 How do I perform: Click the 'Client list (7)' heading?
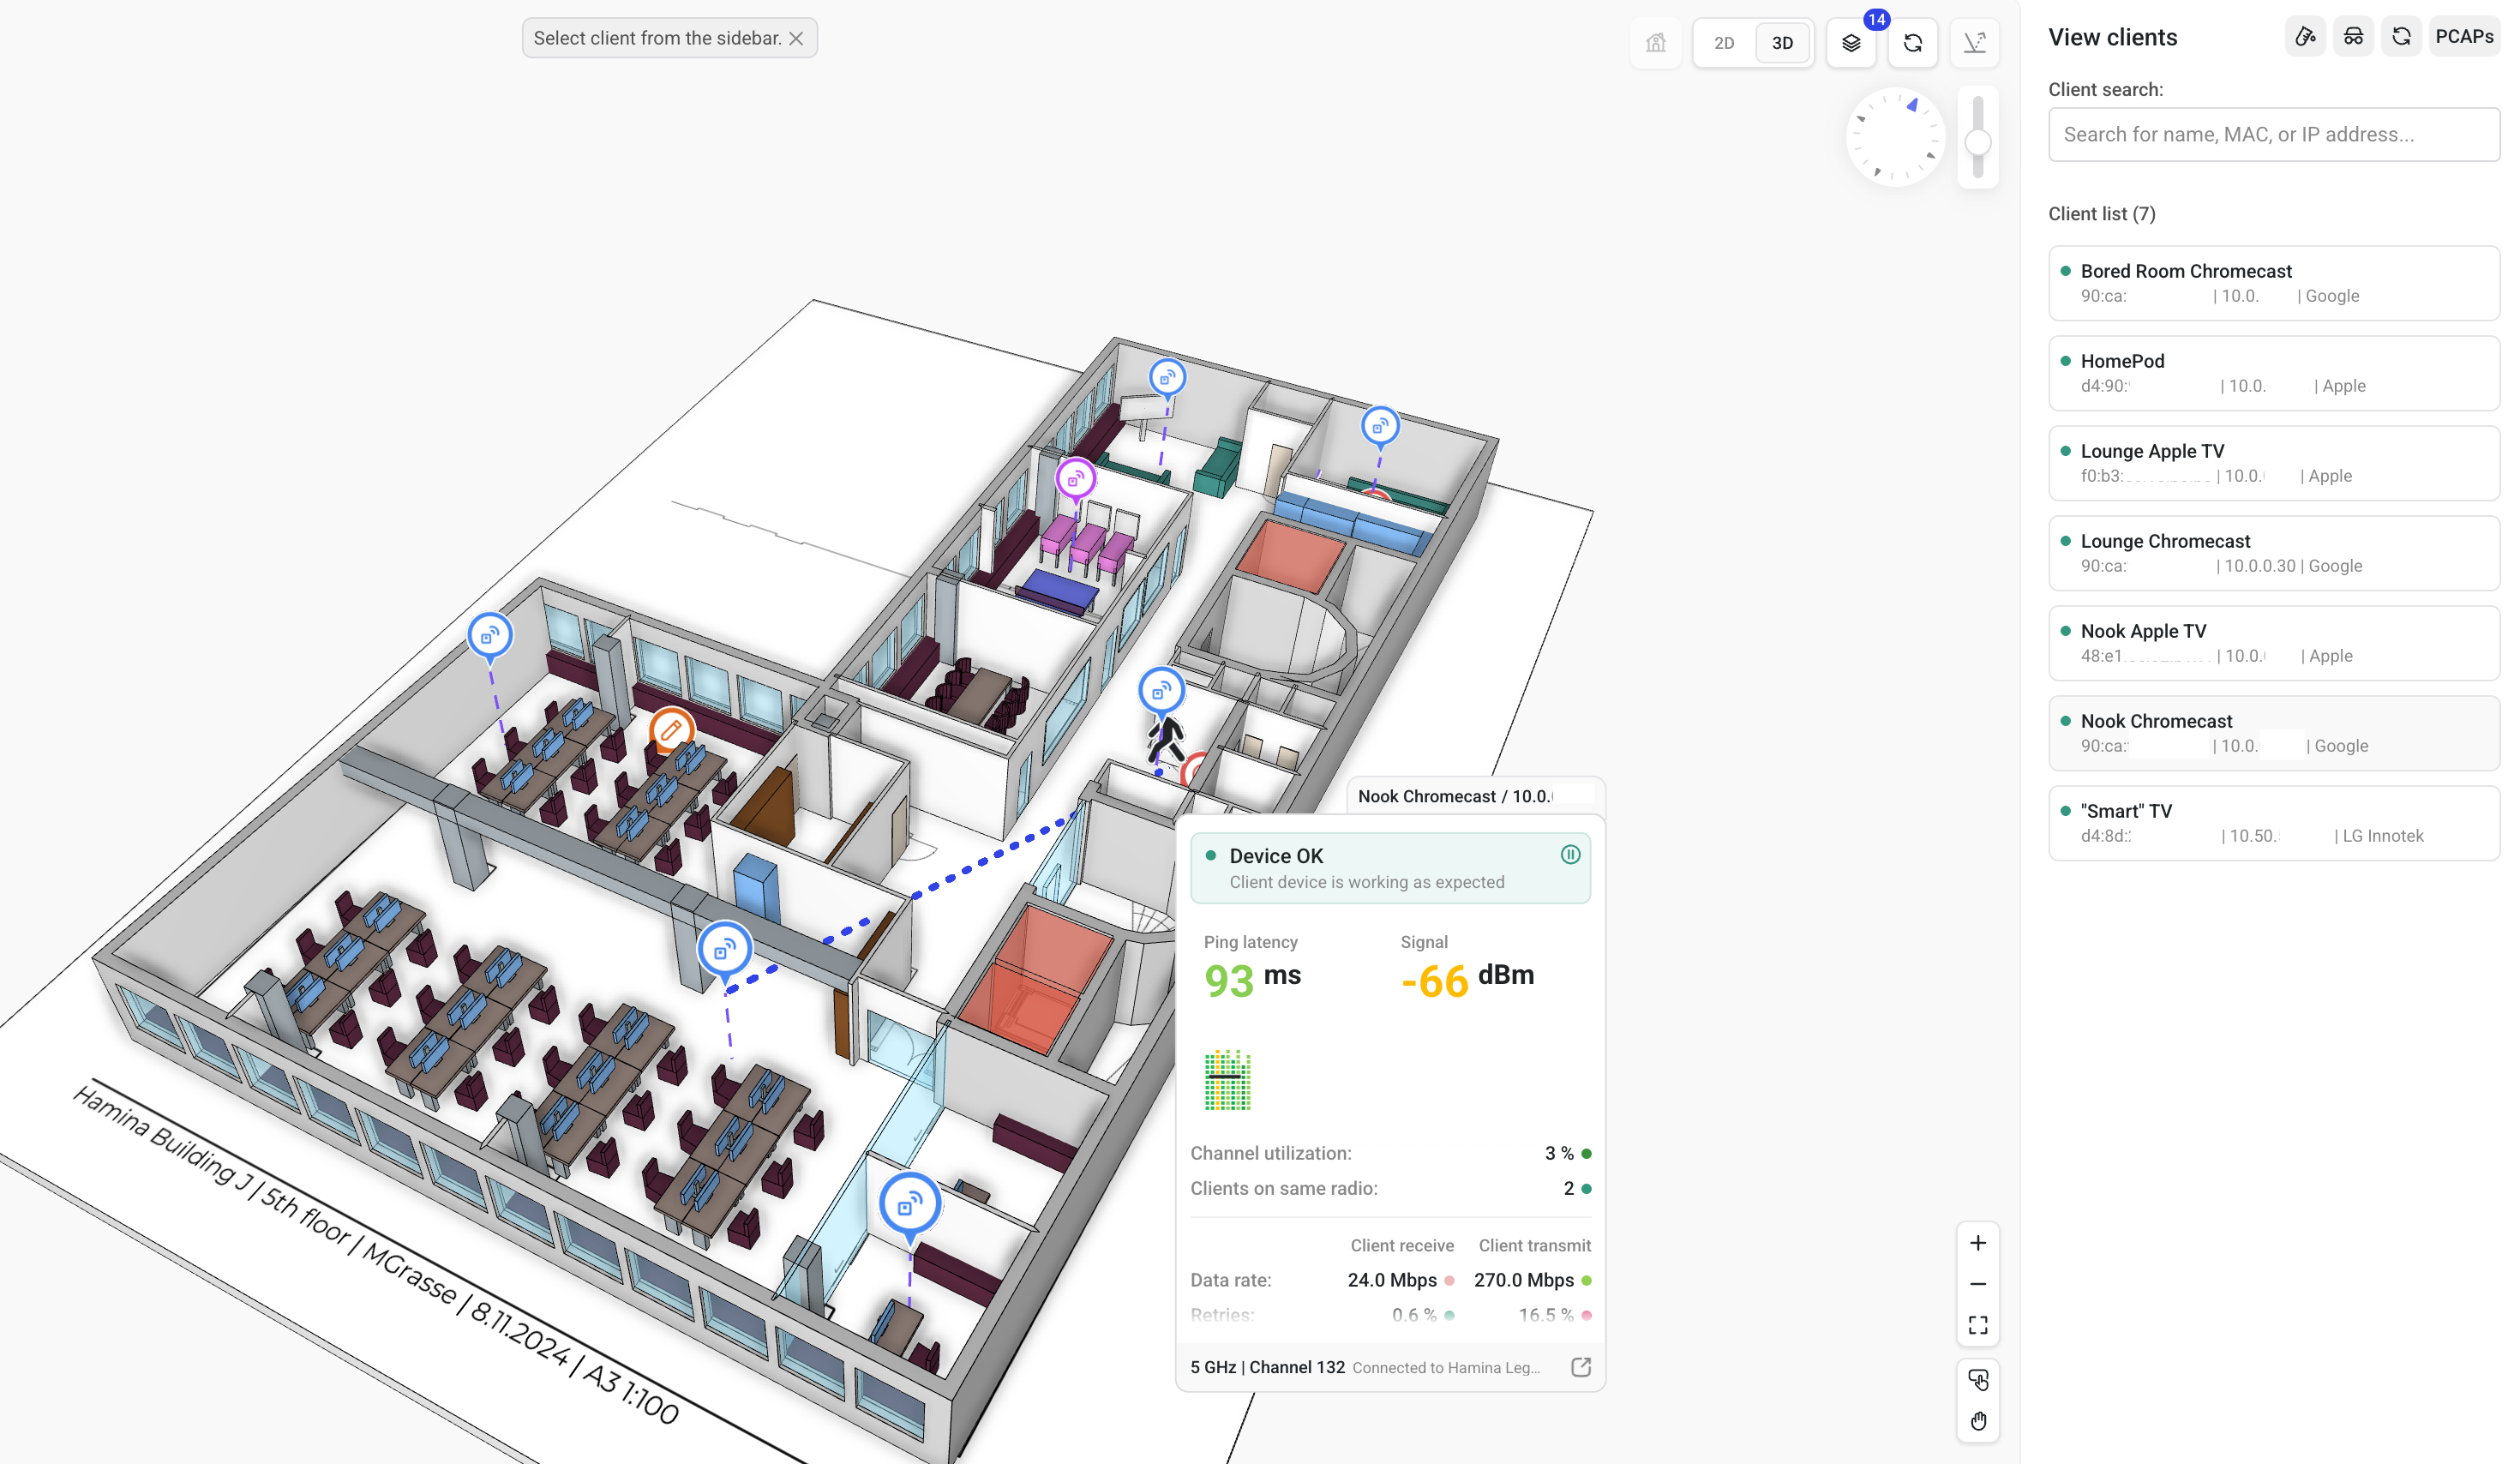(x=2101, y=213)
